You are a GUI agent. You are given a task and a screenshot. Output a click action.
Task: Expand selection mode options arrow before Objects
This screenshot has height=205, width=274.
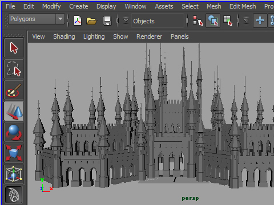(126, 20)
